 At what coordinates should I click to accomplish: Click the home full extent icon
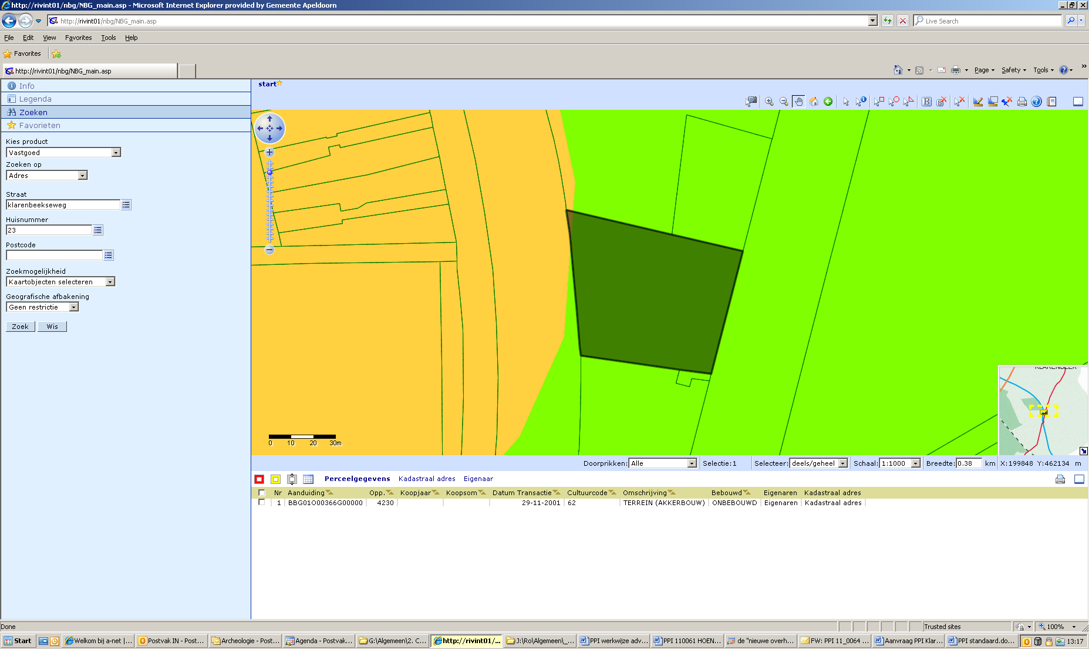(x=814, y=102)
